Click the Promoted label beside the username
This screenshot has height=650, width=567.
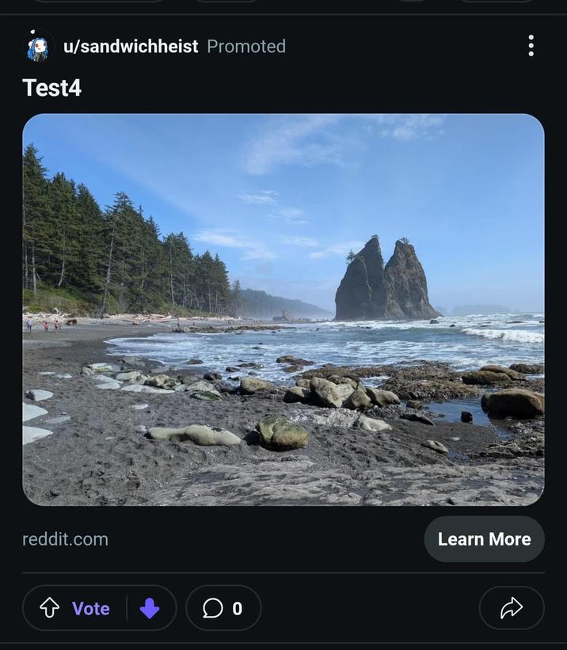(x=245, y=46)
